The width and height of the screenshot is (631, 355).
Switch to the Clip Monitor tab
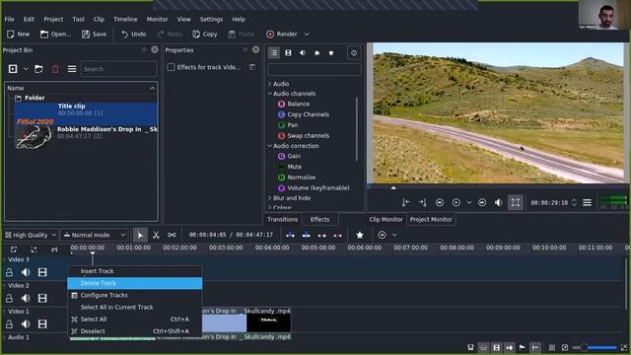point(386,219)
